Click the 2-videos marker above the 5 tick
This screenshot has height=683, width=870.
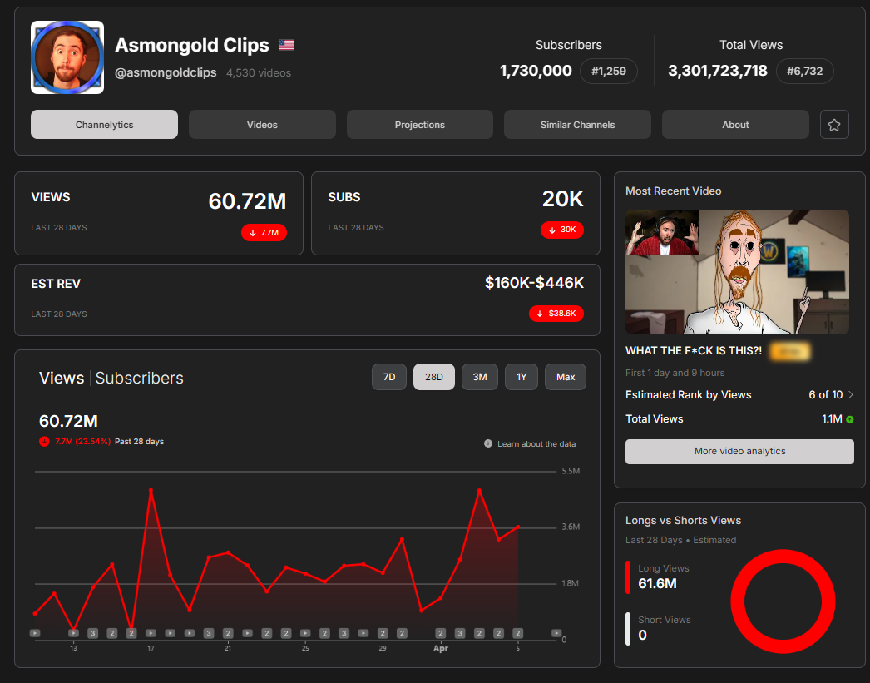(x=517, y=633)
